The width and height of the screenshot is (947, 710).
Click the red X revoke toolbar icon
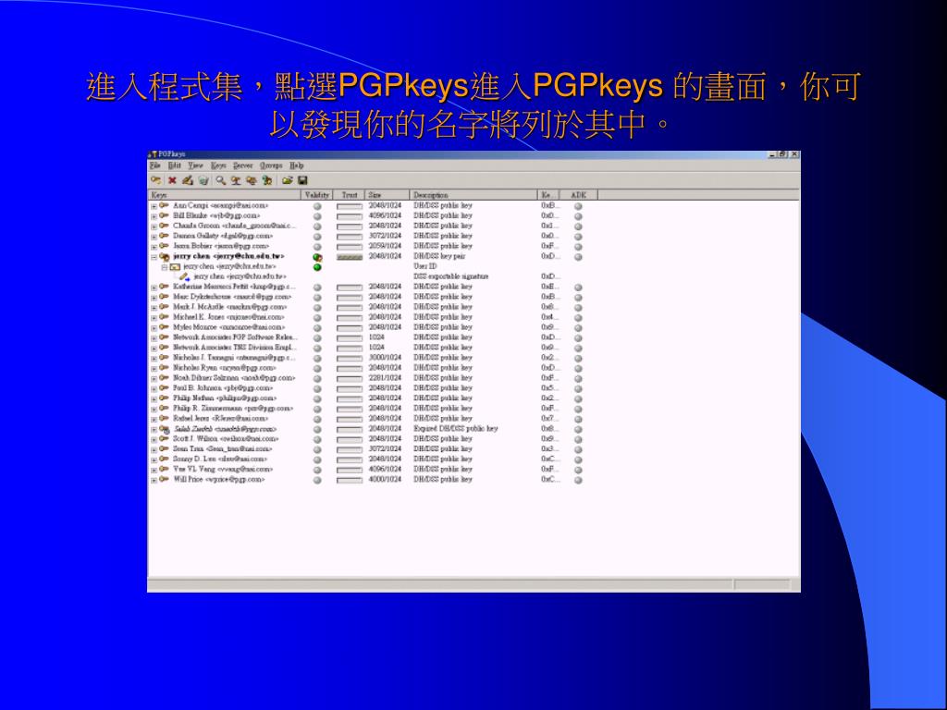click(172, 180)
